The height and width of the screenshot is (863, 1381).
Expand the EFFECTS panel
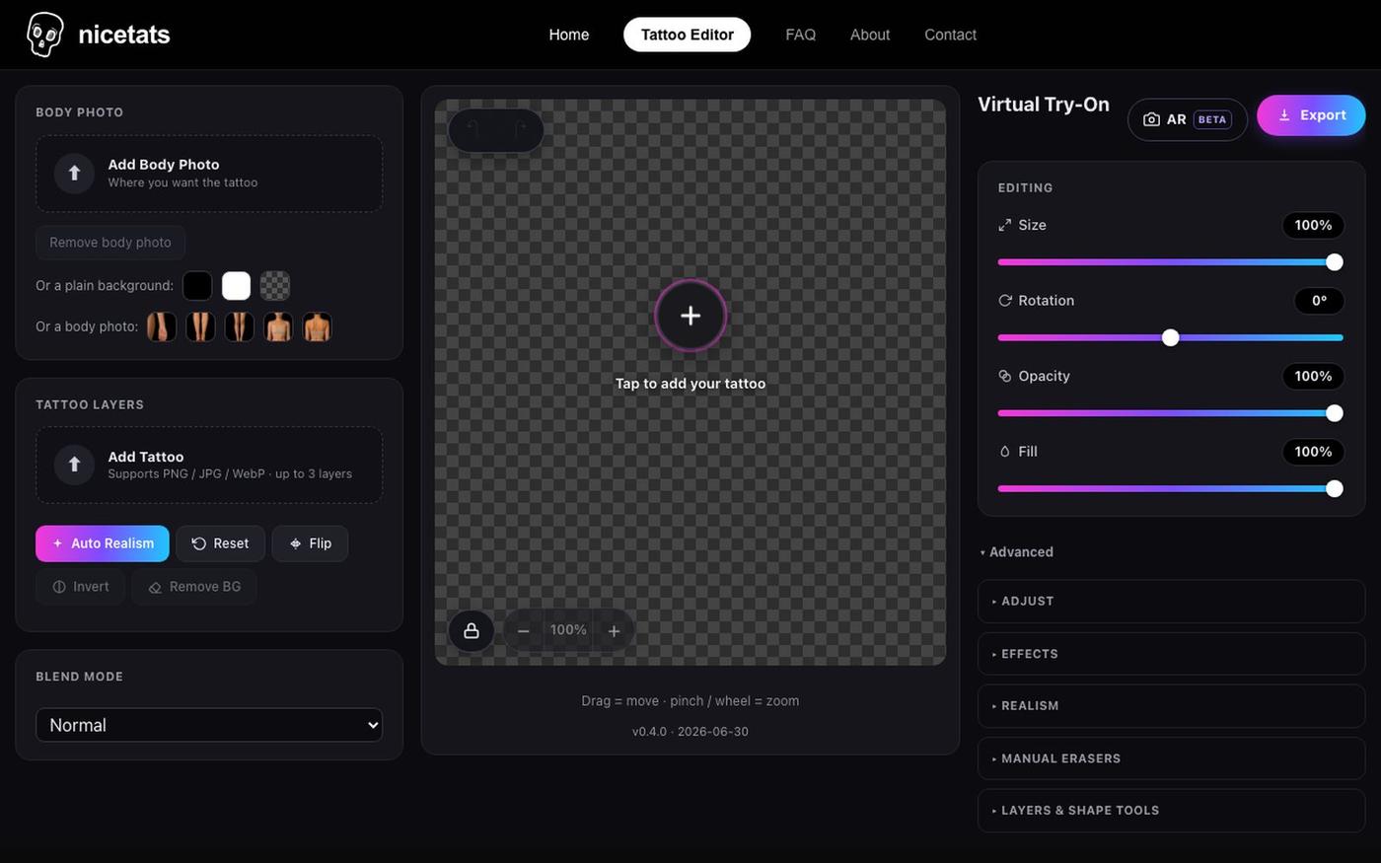pyautogui.click(x=1171, y=654)
